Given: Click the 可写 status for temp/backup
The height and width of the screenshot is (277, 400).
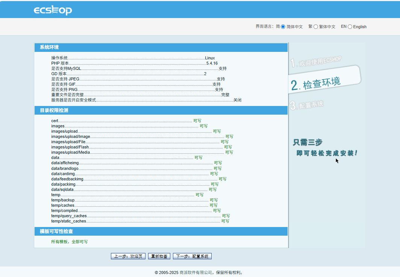Looking at the screenshot, I should click(214, 200).
